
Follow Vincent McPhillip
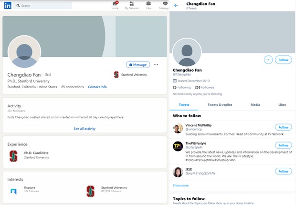283,127
